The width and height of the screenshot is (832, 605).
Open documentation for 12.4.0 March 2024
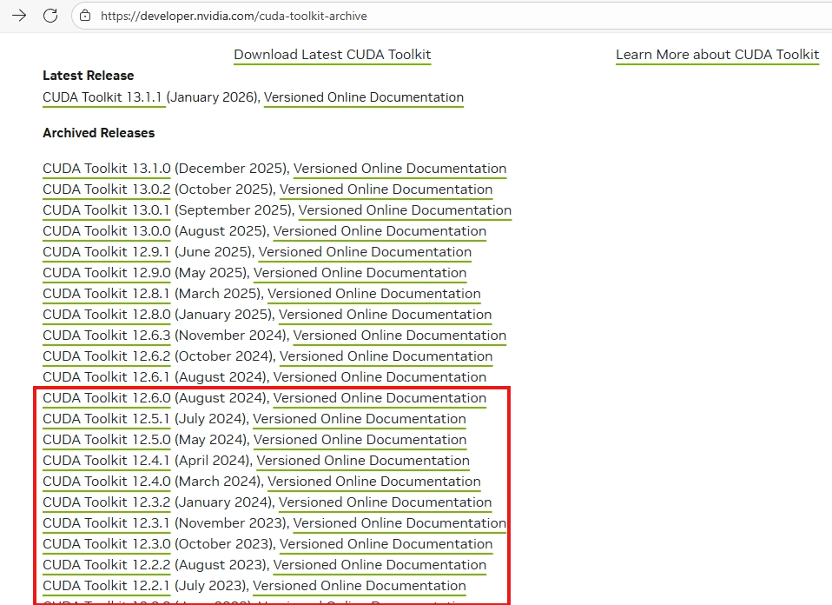(373, 482)
